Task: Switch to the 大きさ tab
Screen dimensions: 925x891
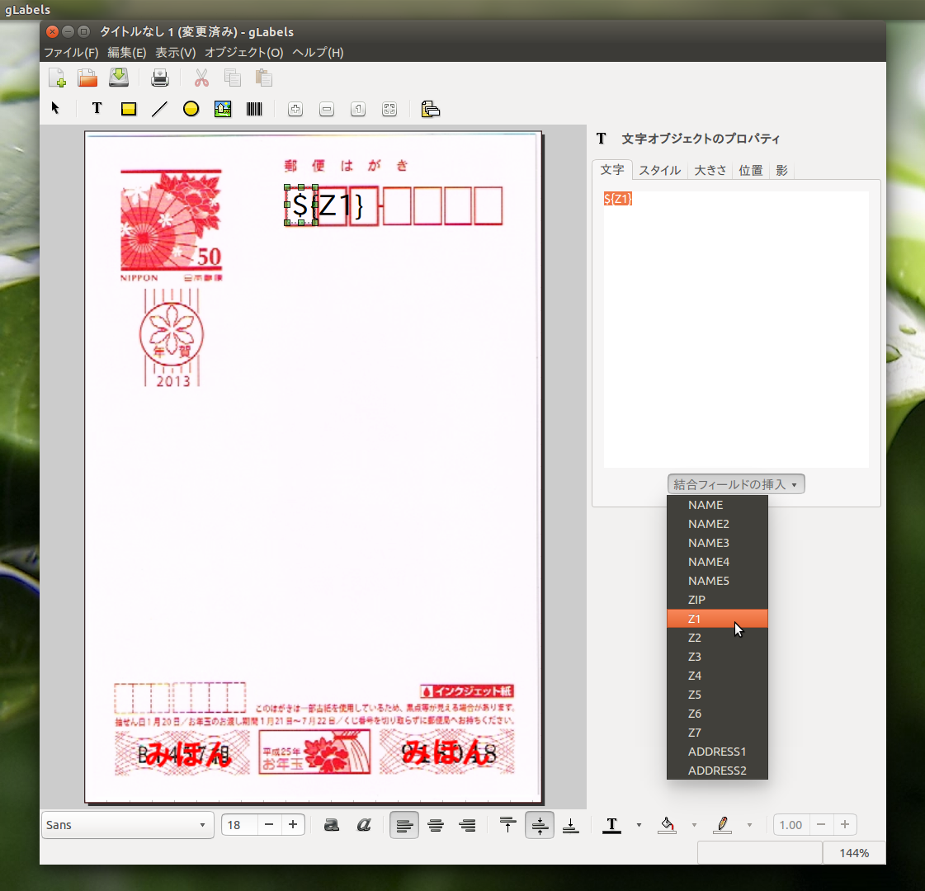Action: [x=710, y=171]
